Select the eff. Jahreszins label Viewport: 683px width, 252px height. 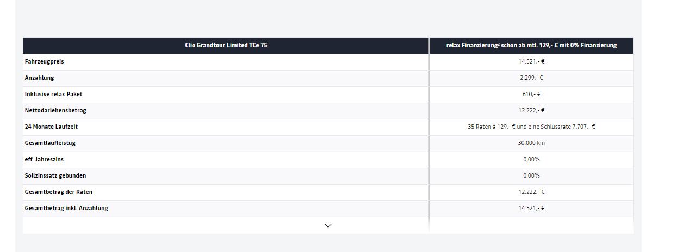pos(44,160)
